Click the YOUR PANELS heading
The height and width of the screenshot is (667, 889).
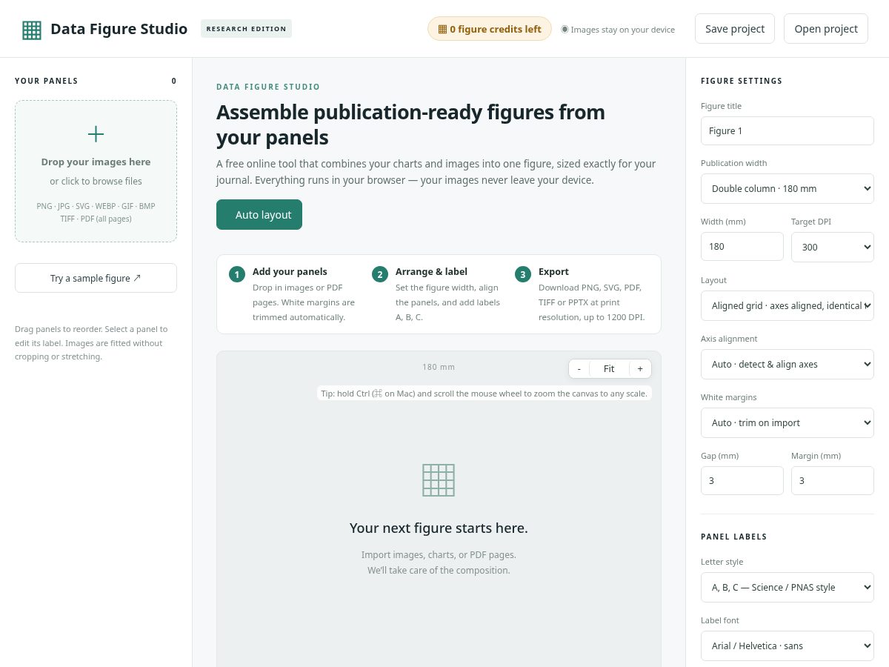46,81
